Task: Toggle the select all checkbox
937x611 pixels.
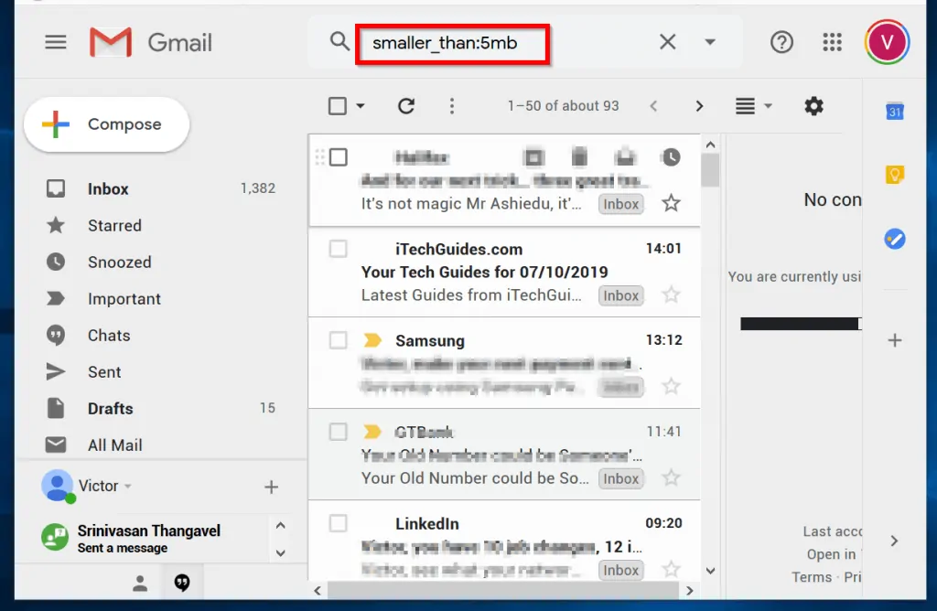Action: click(338, 106)
